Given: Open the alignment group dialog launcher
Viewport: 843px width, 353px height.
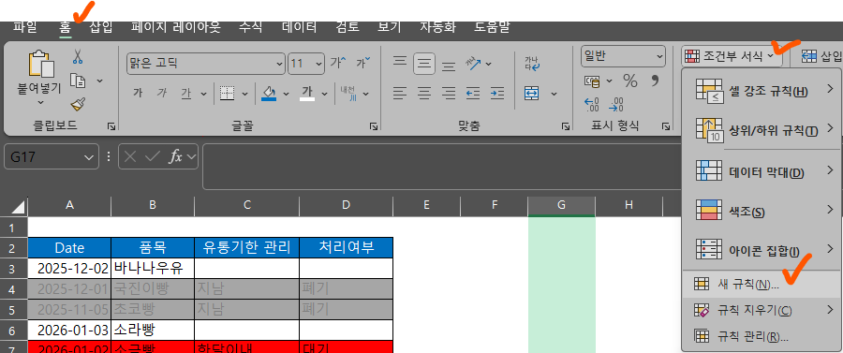Looking at the screenshot, I should point(566,126).
